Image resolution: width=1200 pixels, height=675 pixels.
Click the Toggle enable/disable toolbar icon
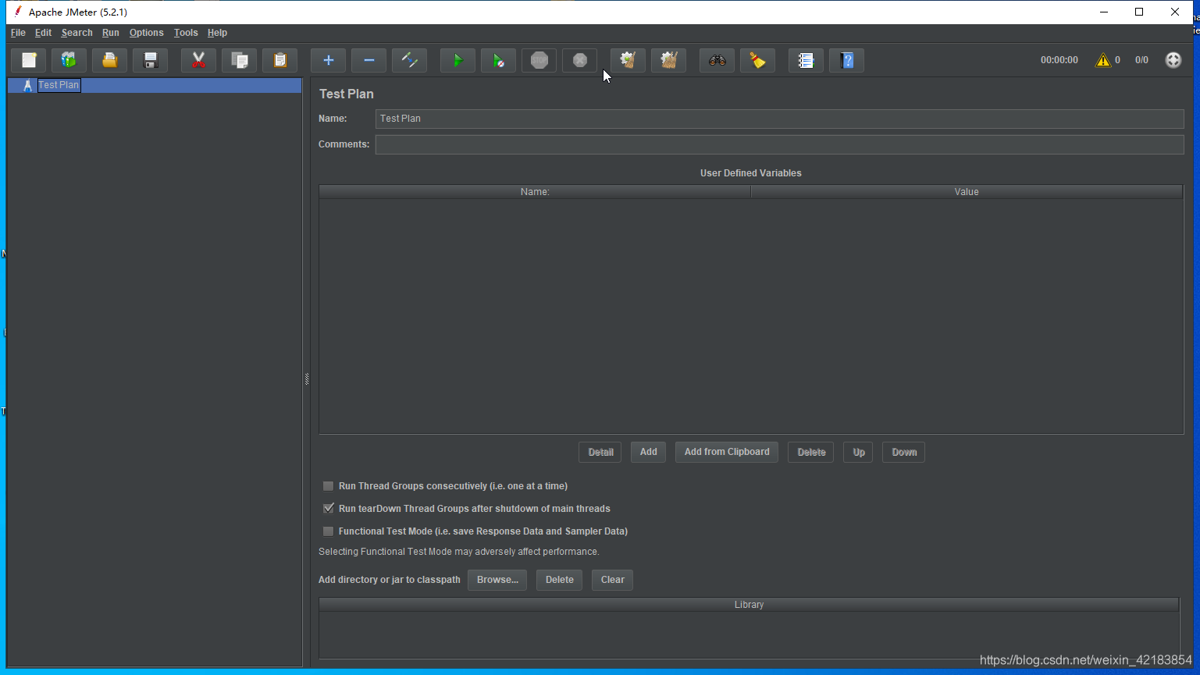410,60
